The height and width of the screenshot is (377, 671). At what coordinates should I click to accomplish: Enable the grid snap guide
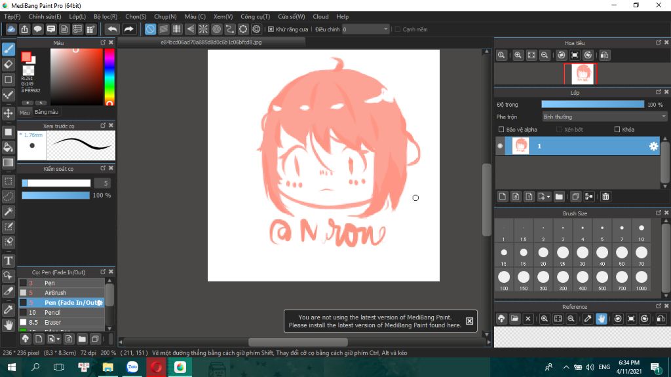coord(177,29)
